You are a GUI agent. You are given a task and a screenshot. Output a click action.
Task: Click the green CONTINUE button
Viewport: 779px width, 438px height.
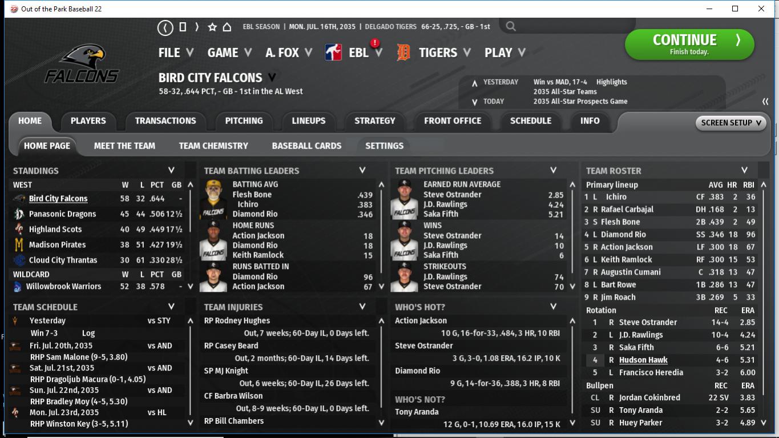(x=689, y=45)
